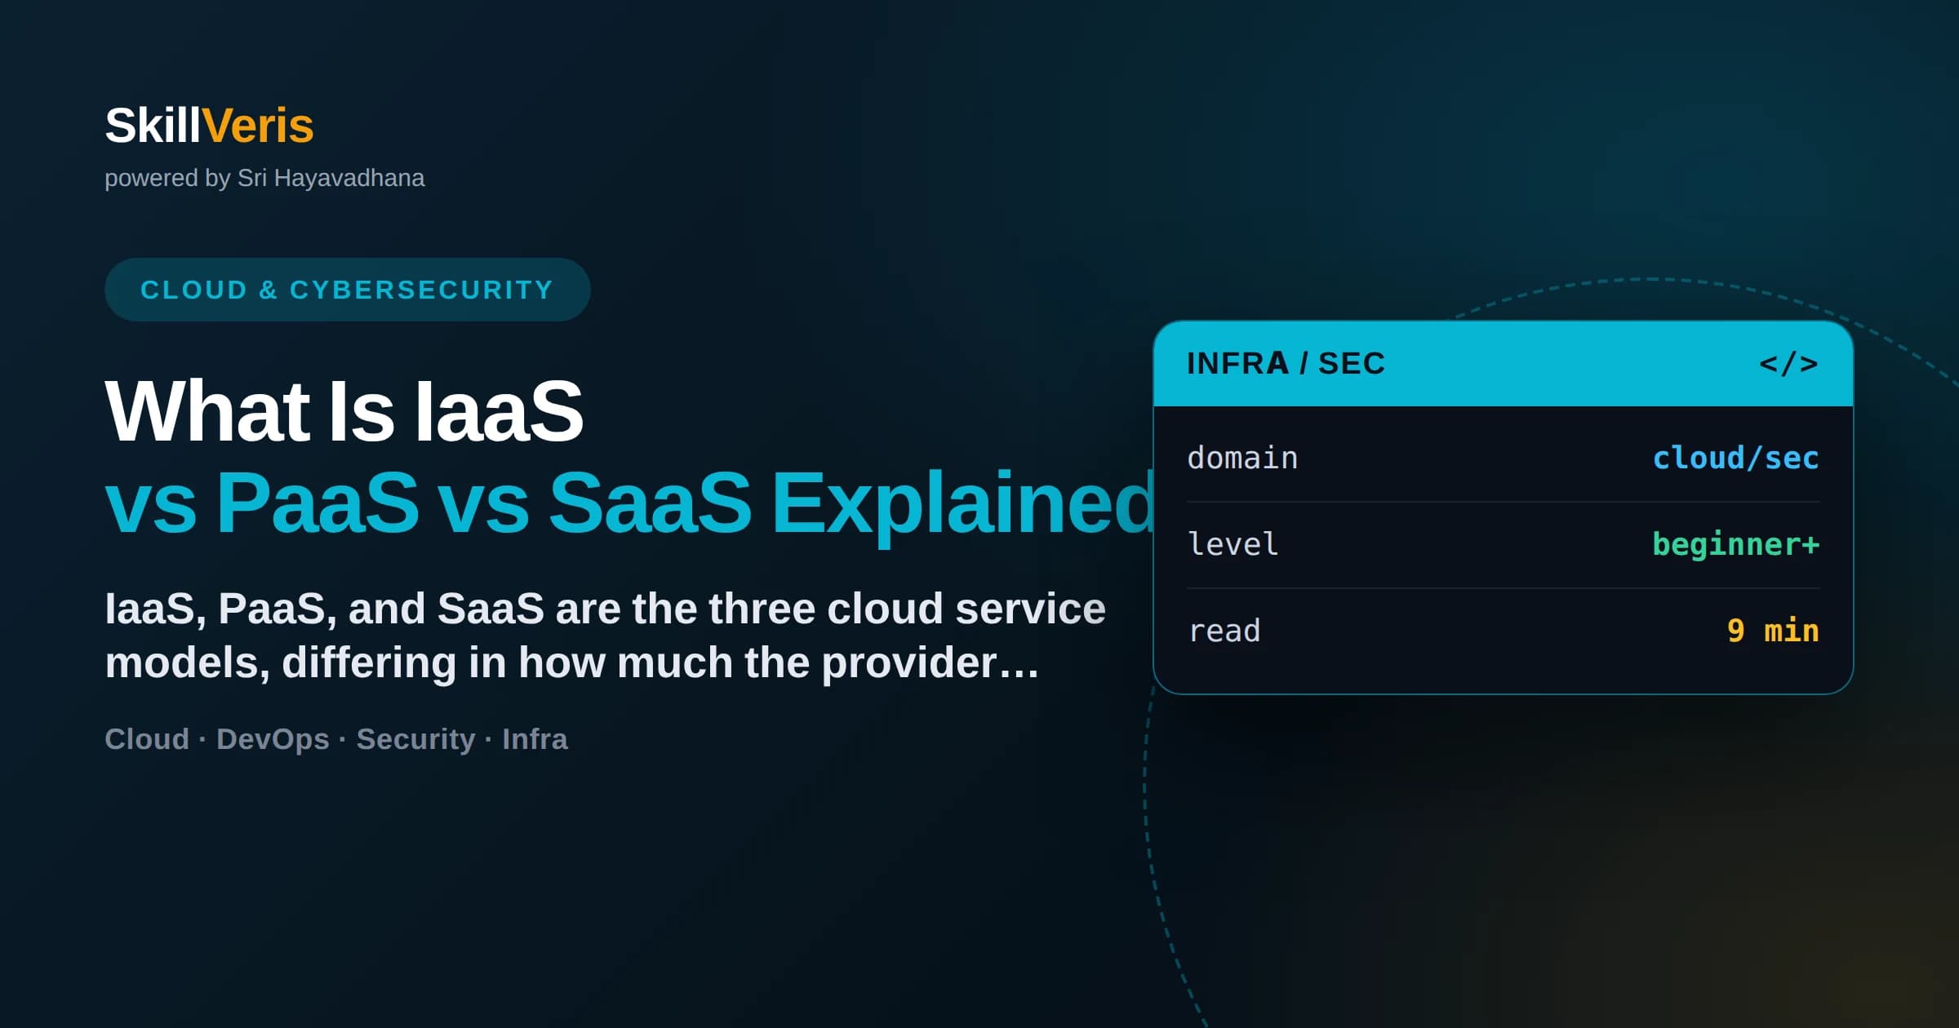This screenshot has height=1028, width=1959.
Task: Click the 'What Is IaaS' headline
Action: (344, 411)
